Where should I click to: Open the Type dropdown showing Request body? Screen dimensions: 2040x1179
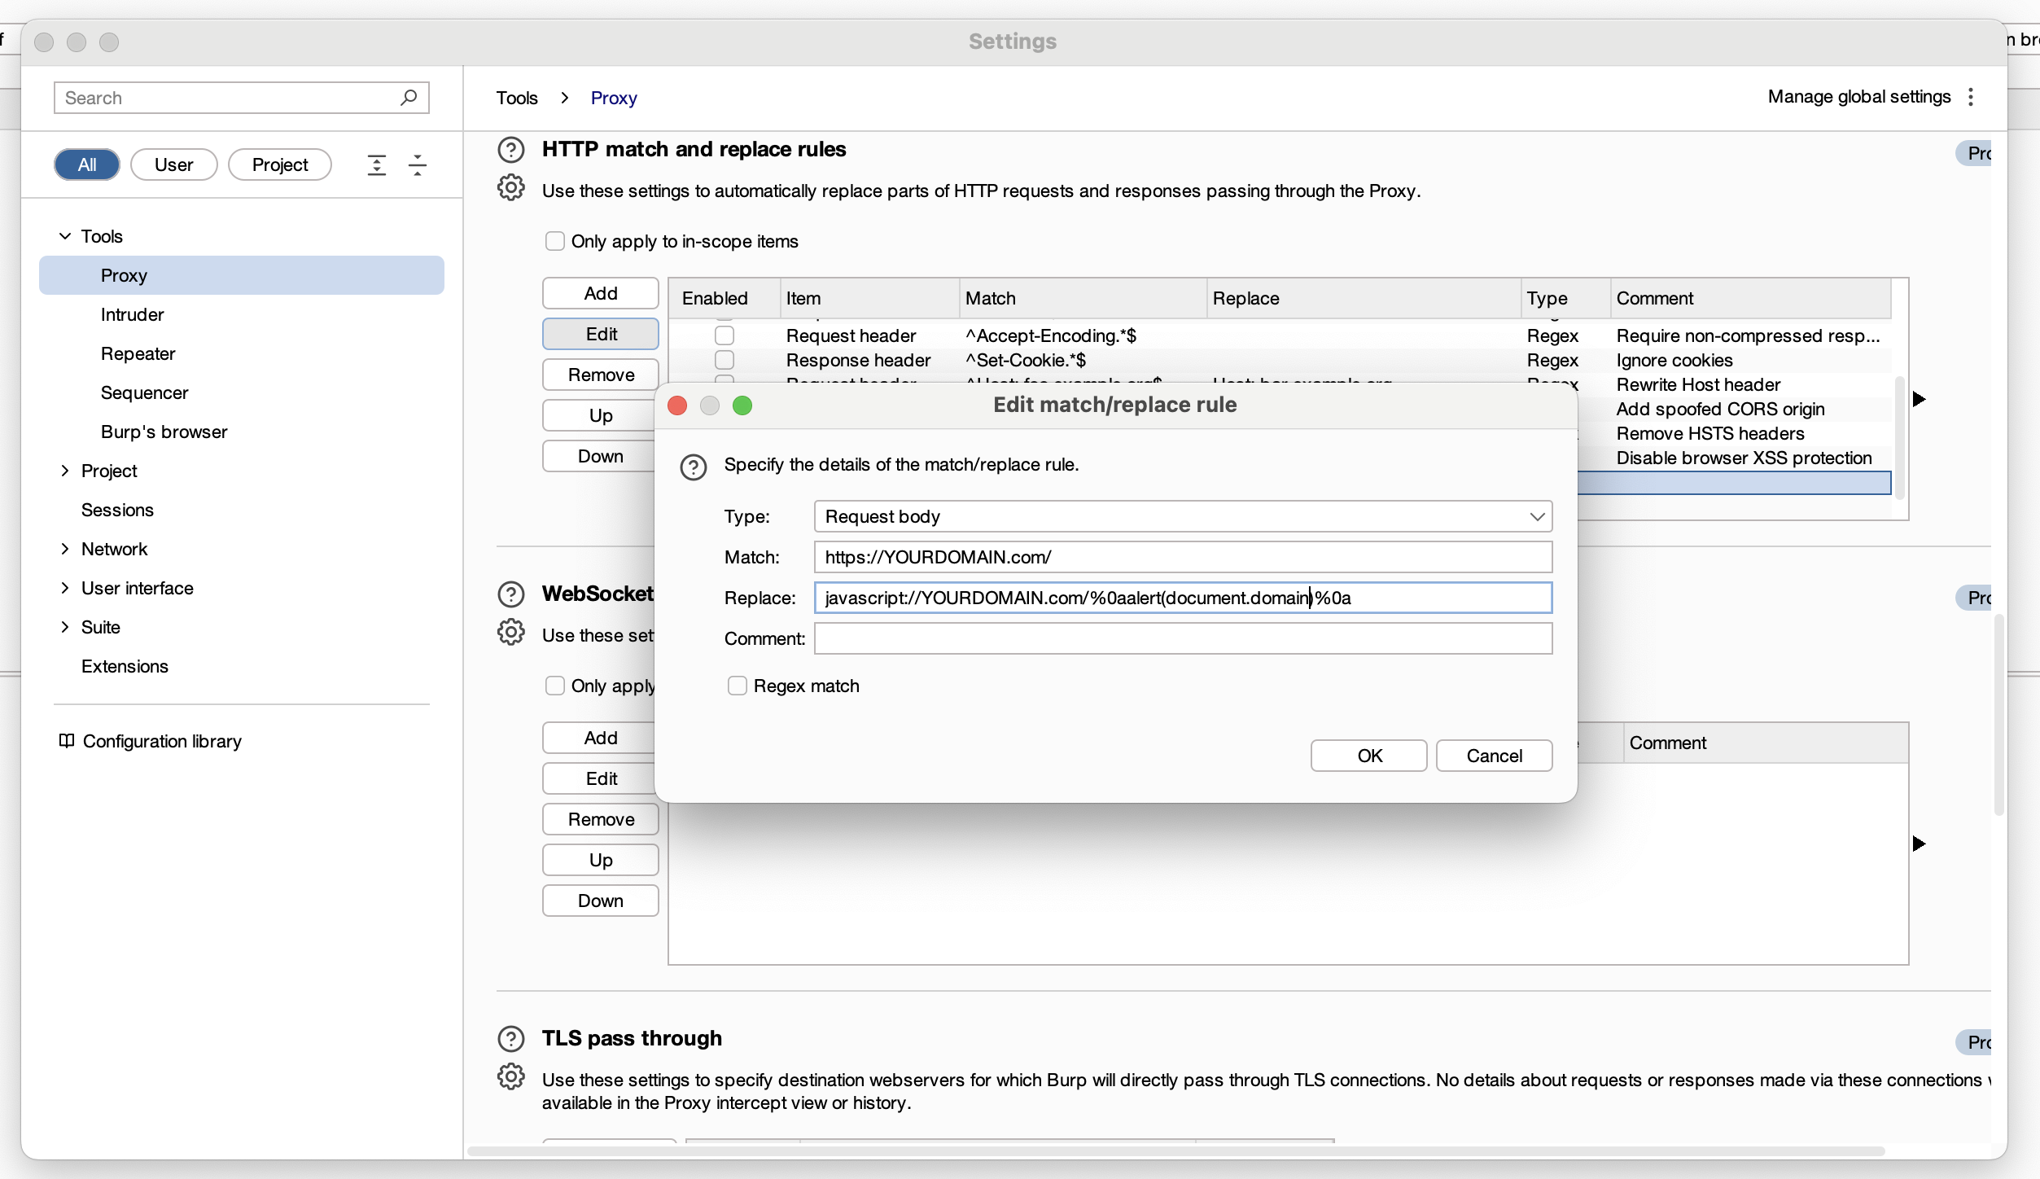1182,516
